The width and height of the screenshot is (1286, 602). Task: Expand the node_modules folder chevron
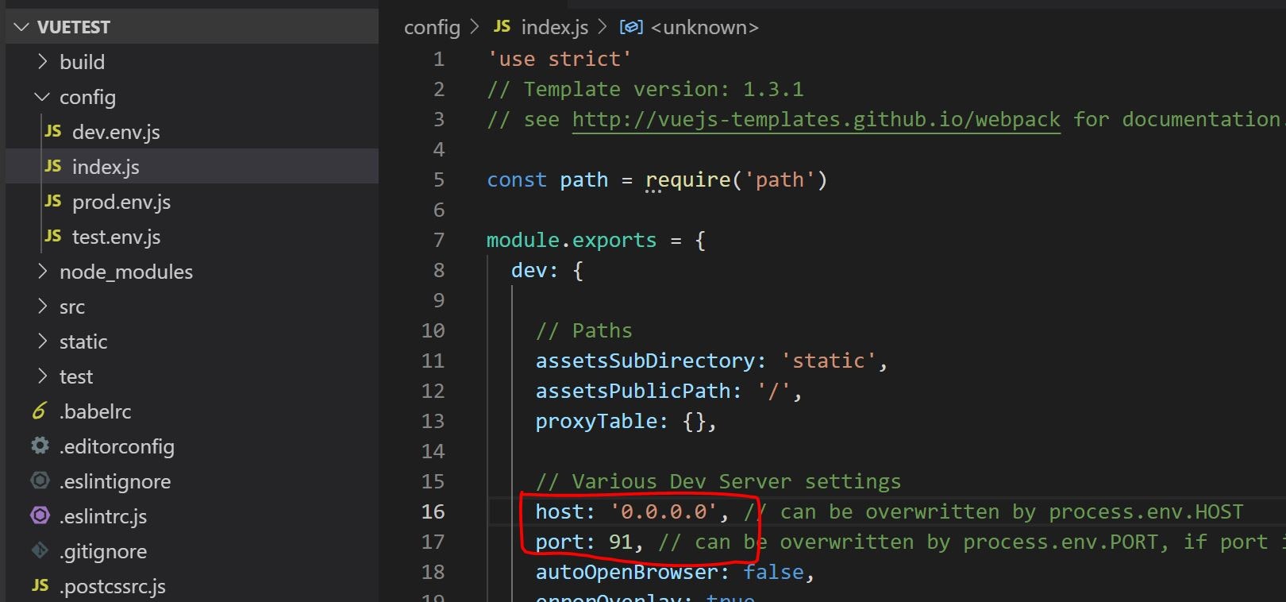(43, 271)
